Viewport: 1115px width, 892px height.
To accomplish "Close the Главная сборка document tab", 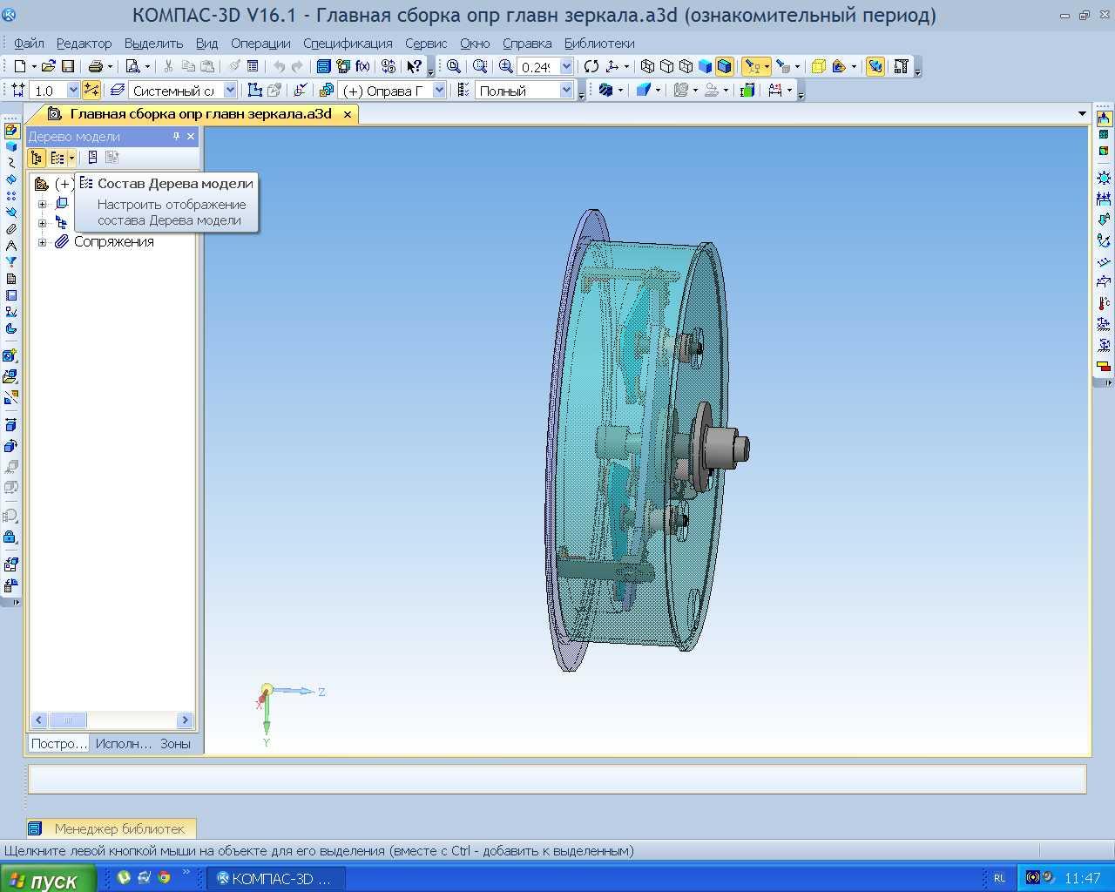I will coord(348,114).
